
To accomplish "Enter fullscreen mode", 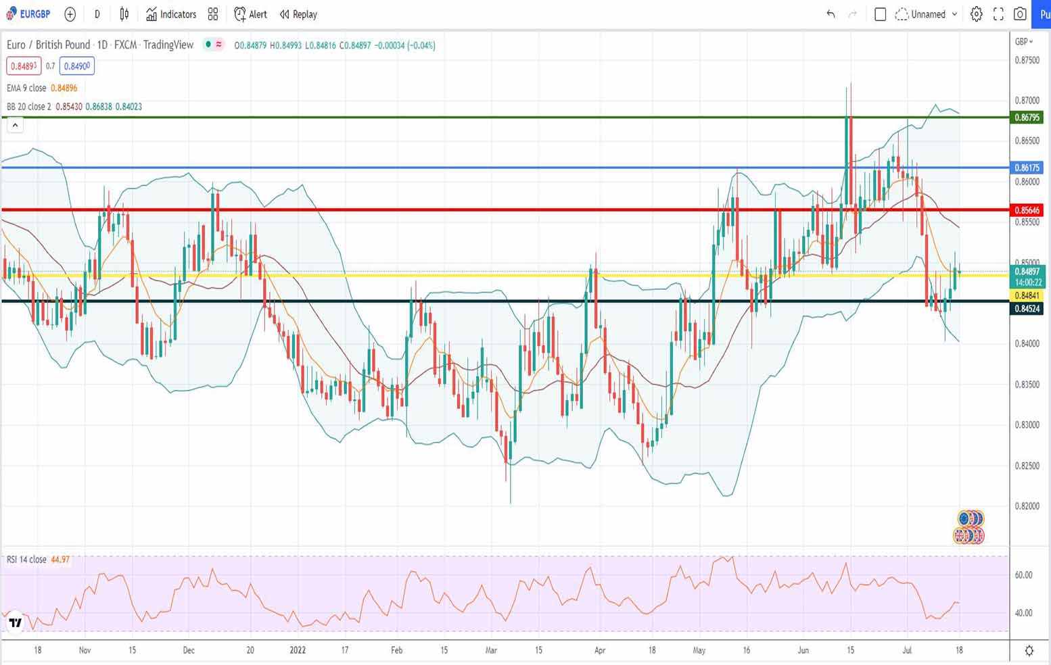I will (998, 14).
